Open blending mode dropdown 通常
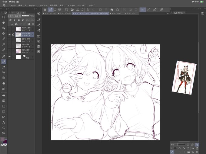Image resolution: width=206 pixels, height=154 pixels. pyautogui.click(x=18, y=16)
